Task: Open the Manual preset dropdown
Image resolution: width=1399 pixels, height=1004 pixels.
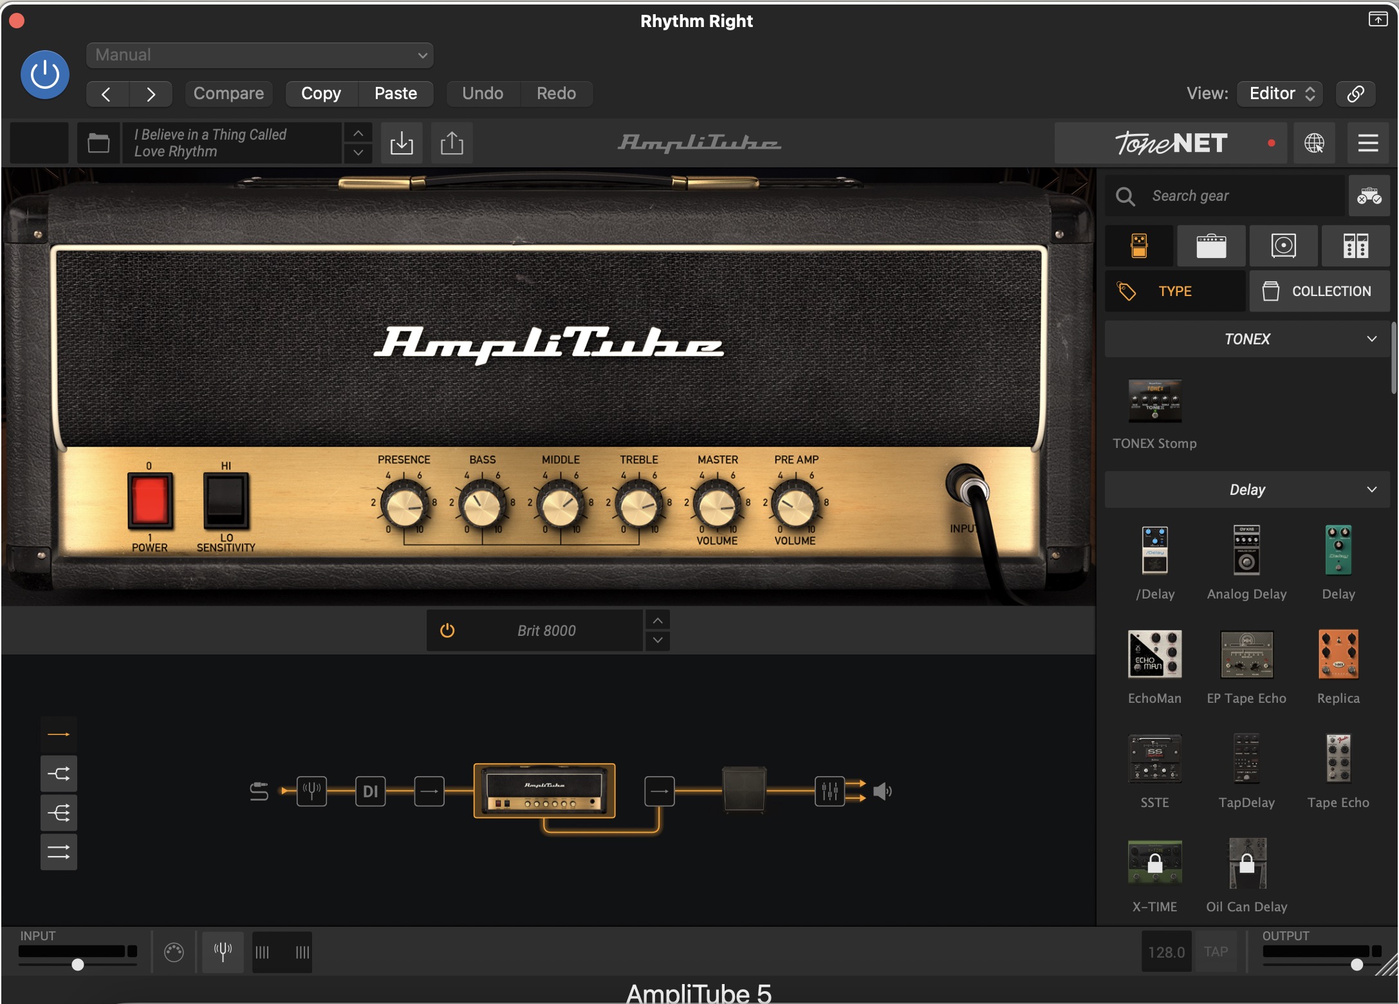Action: [x=259, y=55]
